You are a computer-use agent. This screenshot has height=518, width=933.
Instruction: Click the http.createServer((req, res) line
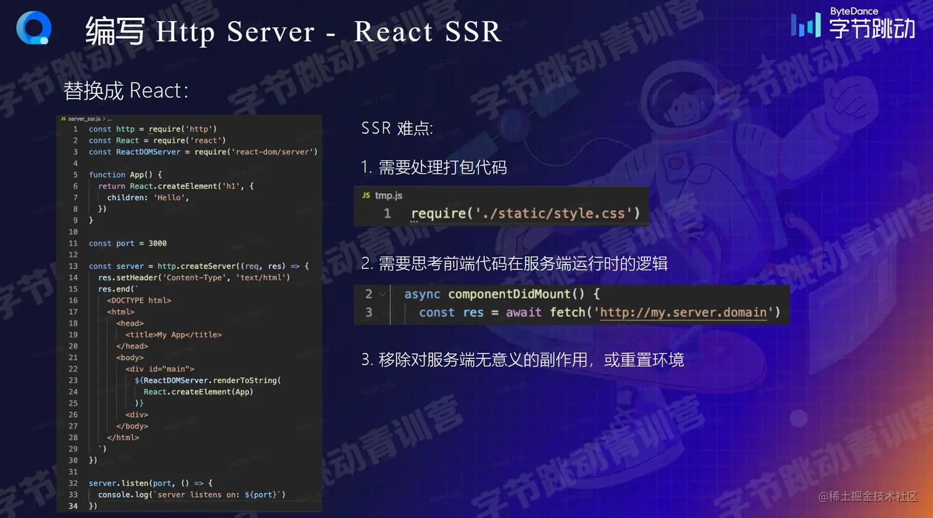pyautogui.click(x=199, y=266)
